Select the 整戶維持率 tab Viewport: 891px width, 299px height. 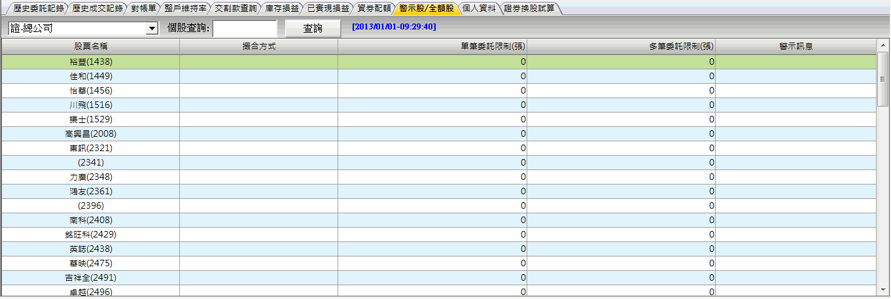185,9
